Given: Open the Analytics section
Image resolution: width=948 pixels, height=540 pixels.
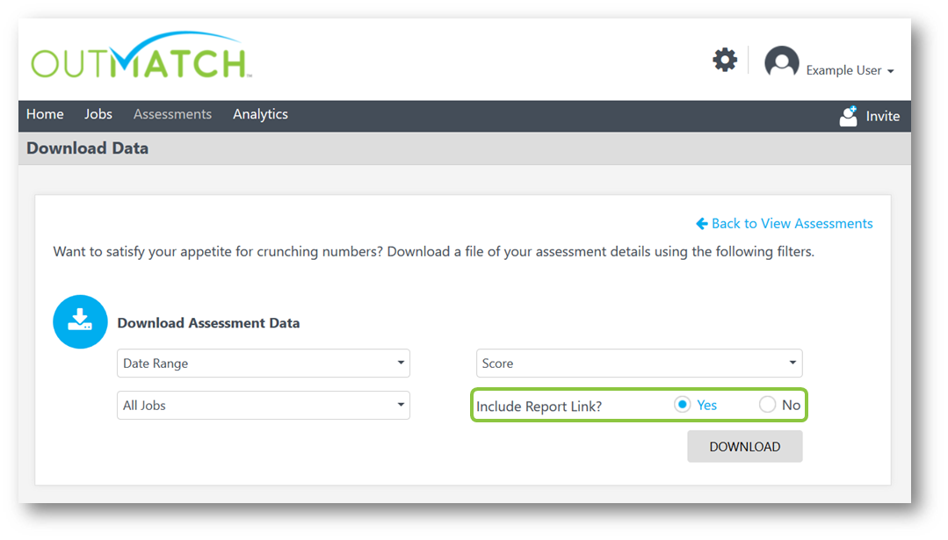Looking at the screenshot, I should 259,114.
